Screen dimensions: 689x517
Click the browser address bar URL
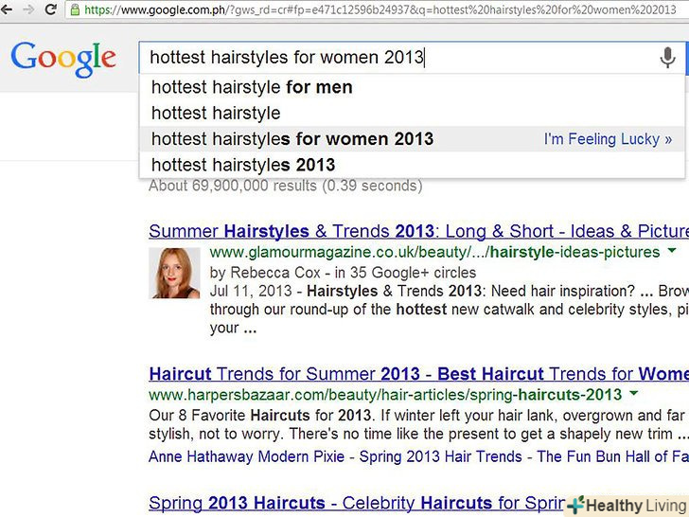coord(380,9)
